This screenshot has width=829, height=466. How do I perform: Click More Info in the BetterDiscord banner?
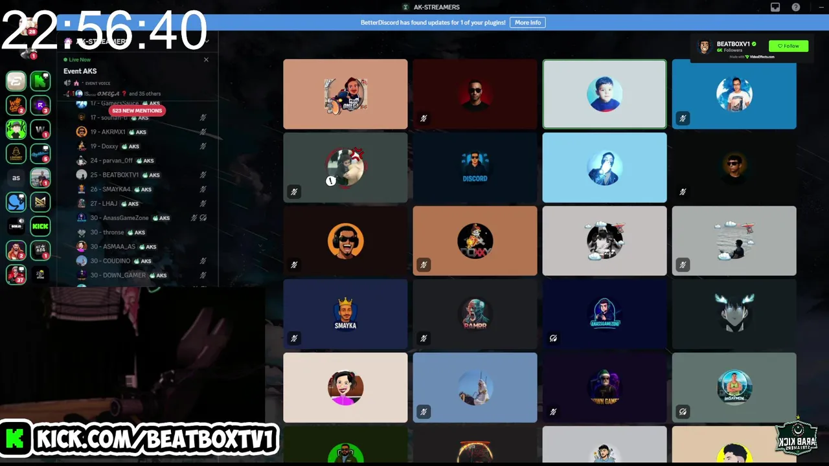(x=528, y=22)
